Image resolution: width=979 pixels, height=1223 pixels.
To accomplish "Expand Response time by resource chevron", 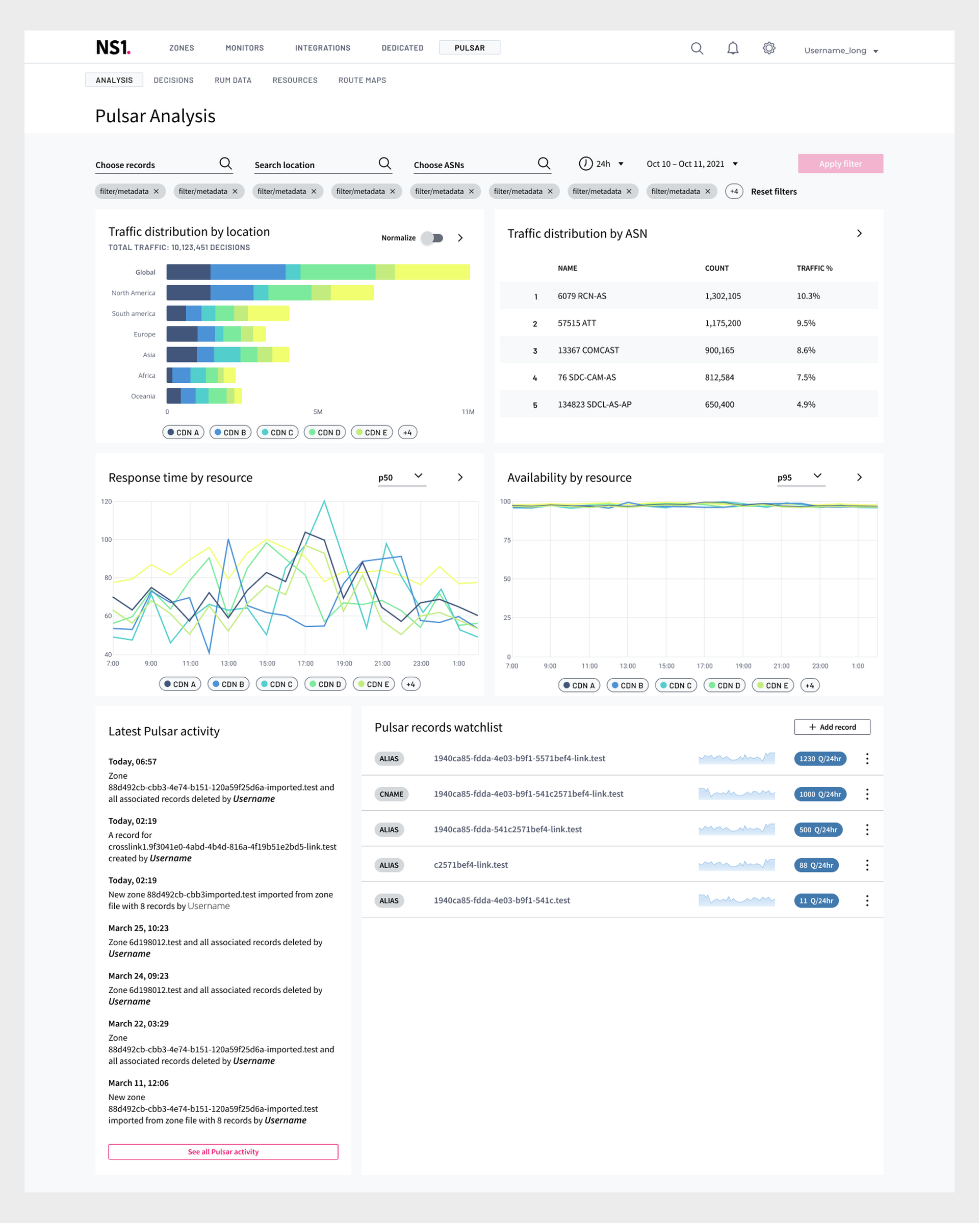I will tap(460, 477).
